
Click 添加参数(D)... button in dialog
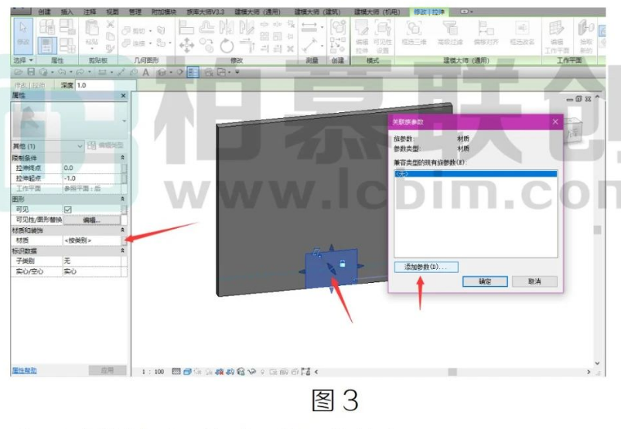426,267
